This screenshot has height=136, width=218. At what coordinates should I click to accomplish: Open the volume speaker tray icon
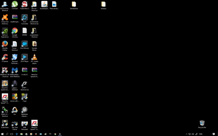pos(193,134)
